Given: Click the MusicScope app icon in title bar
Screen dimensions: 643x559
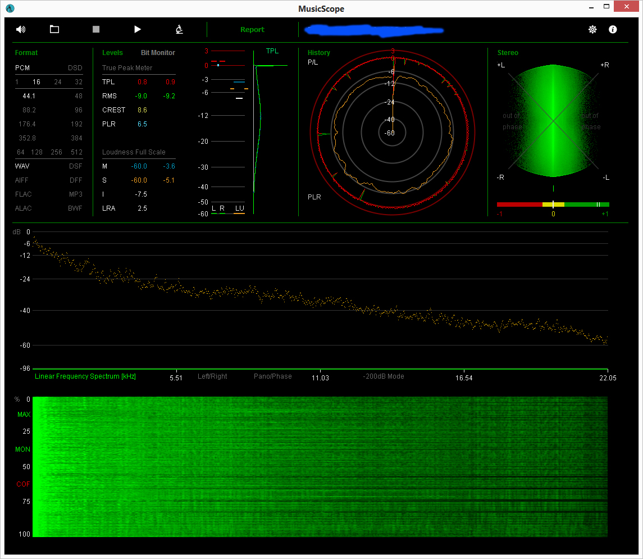Looking at the screenshot, I should pyautogui.click(x=10, y=8).
